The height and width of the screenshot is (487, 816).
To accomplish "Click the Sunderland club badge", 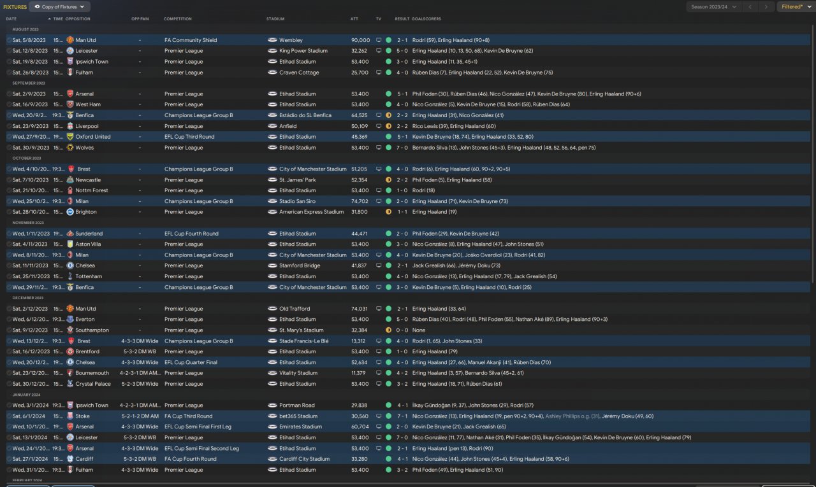I will coord(70,234).
